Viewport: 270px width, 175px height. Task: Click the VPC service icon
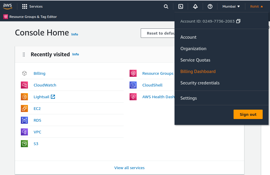point(24,132)
